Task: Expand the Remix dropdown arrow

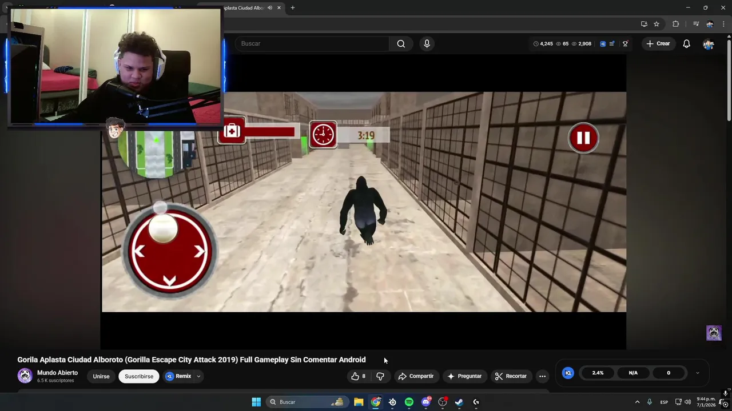Action: click(x=198, y=376)
